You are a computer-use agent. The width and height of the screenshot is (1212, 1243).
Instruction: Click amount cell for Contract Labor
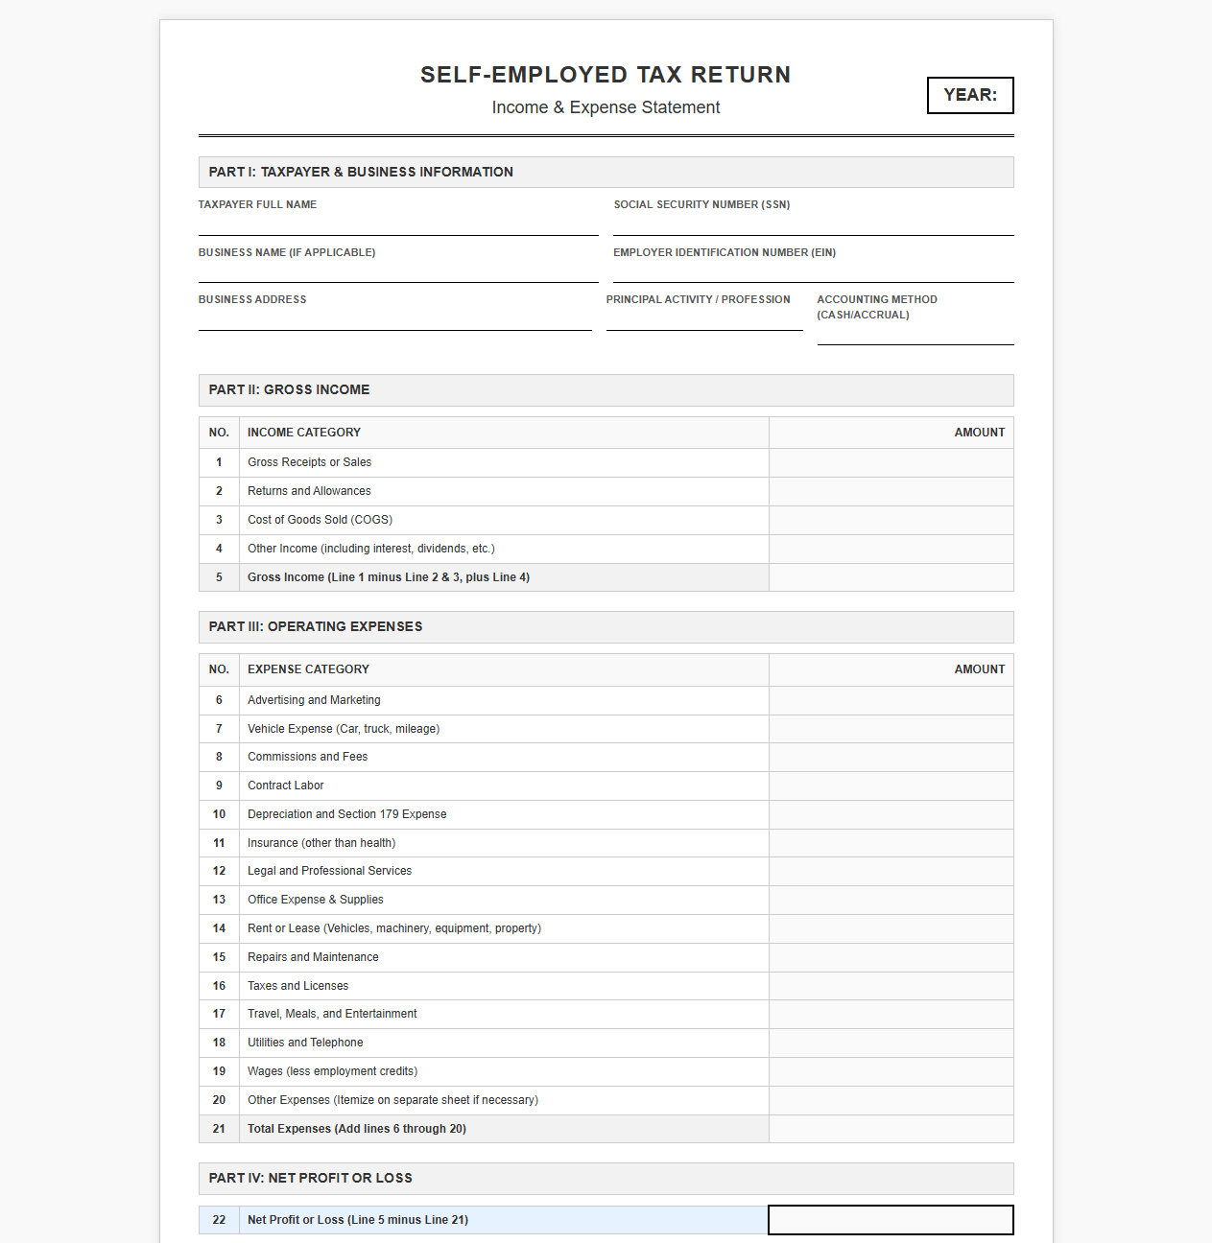(891, 786)
